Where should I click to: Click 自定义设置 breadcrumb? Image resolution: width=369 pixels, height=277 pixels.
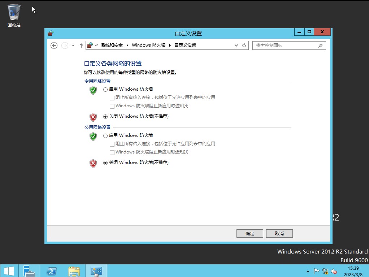point(185,45)
